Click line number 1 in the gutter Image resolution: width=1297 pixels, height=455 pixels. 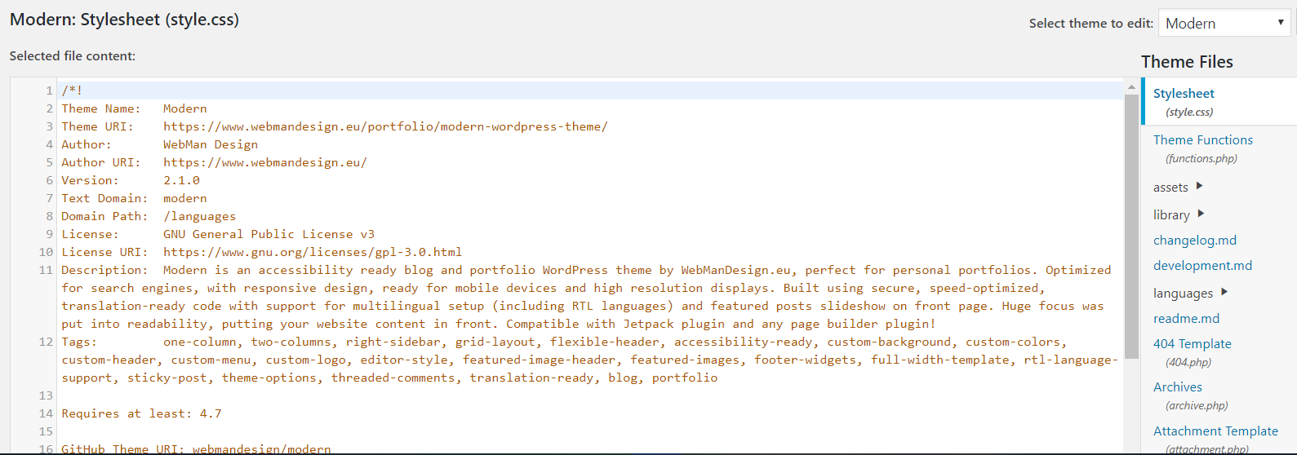coord(49,91)
